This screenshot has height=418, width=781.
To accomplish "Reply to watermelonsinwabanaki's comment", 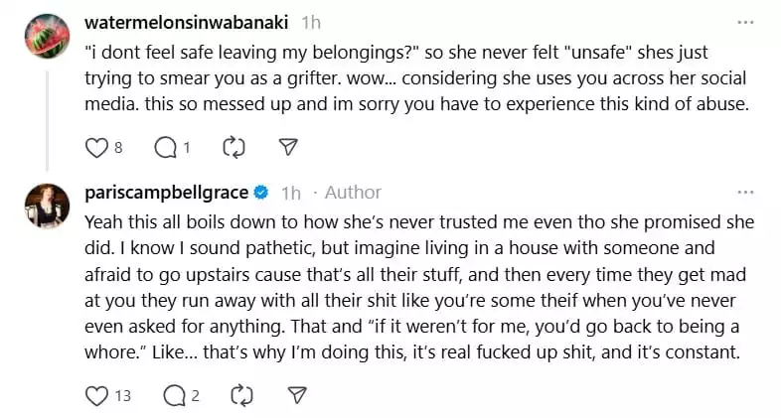I will (x=165, y=147).
